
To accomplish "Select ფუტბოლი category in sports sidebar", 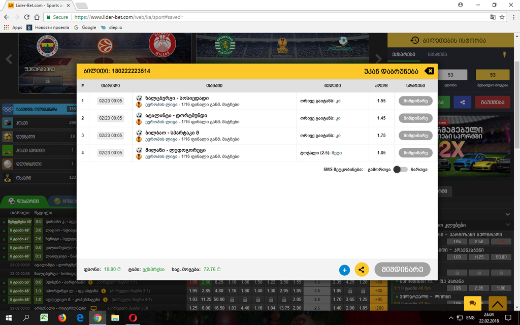I will coord(39,136).
